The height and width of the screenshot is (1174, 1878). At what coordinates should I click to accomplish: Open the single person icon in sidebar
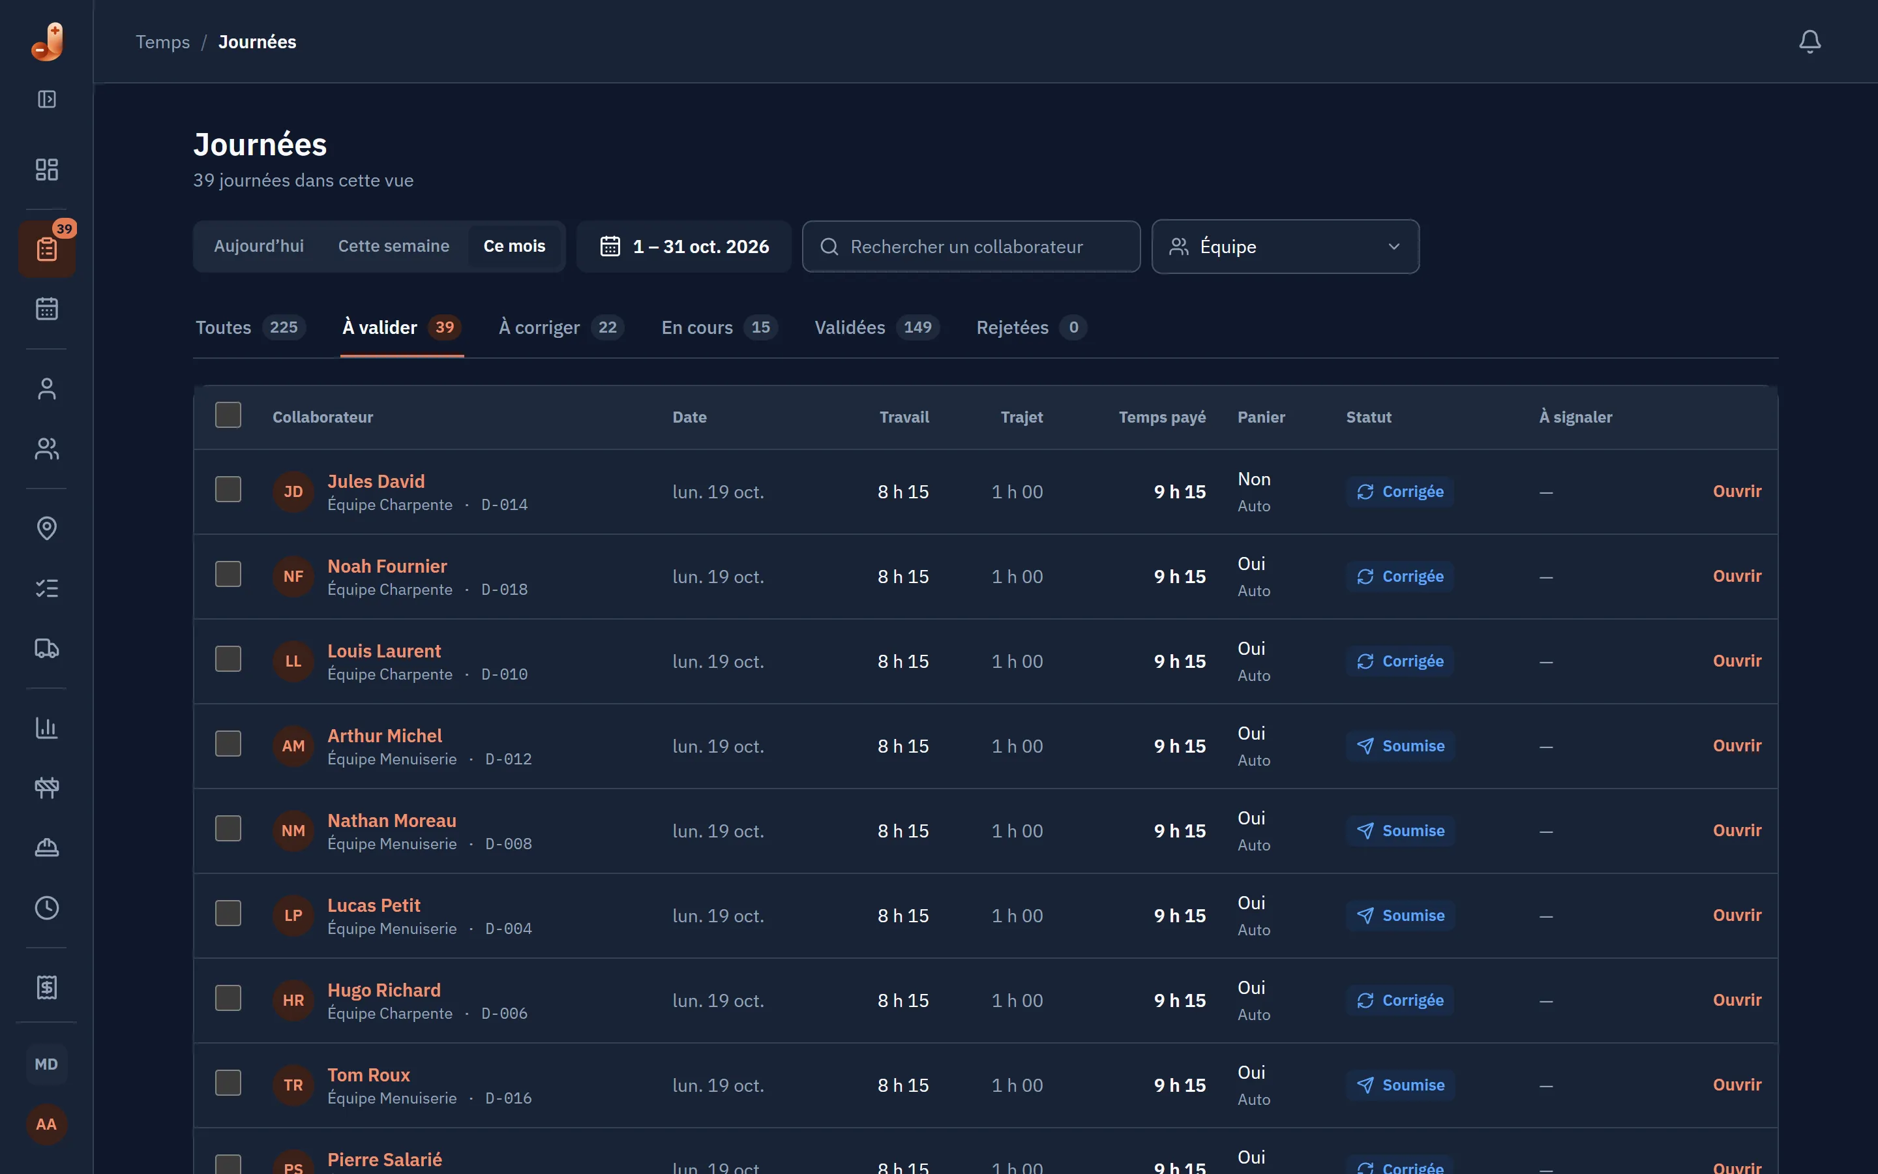pyautogui.click(x=46, y=388)
